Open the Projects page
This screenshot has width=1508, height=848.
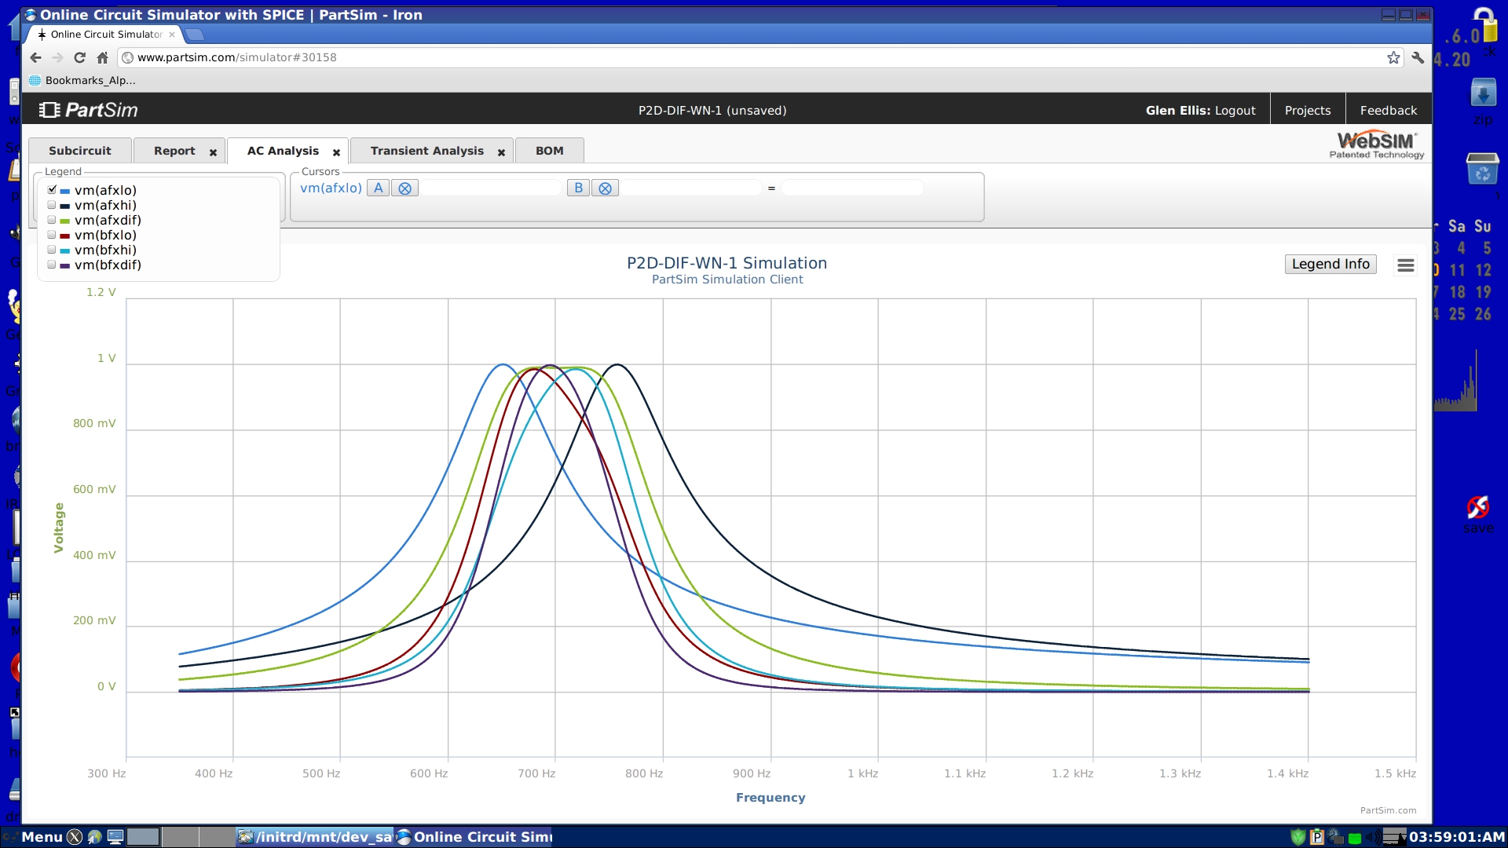click(1308, 111)
